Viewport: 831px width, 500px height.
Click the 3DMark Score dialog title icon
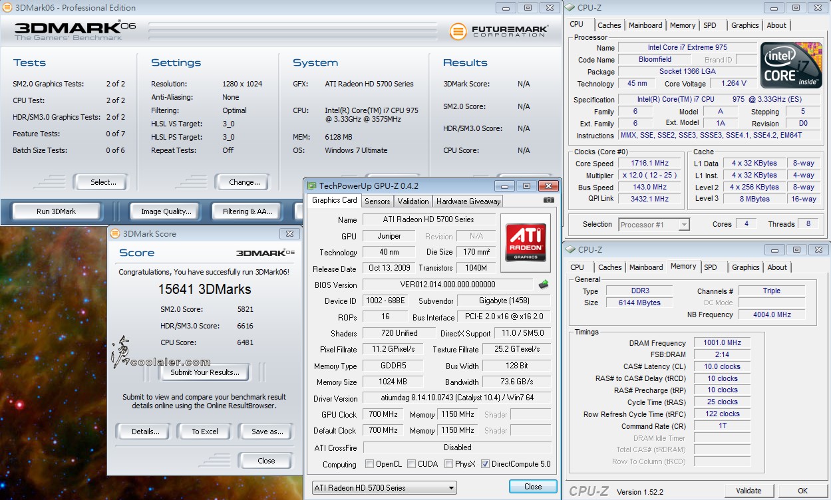pos(115,234)
